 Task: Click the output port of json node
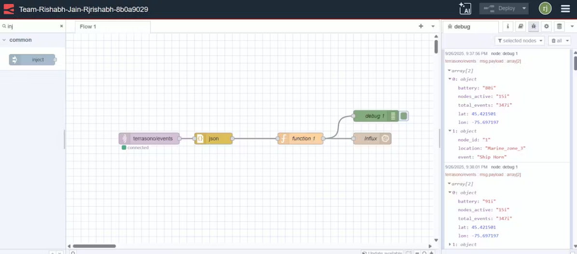click(x=232, y=139)
